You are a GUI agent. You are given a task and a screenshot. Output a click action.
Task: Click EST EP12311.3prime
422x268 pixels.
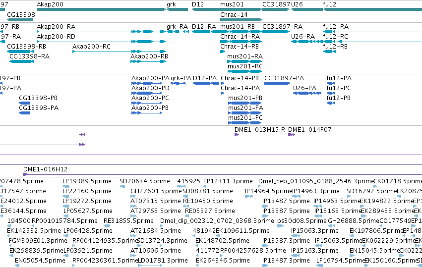pyautogui.click(x=205, y=186)
